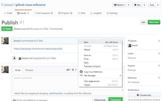Viewport: 162px width, 101px height.
Task: Select the Write tab in comment editor
Action: pyautogui.click(x=18, y=70)
